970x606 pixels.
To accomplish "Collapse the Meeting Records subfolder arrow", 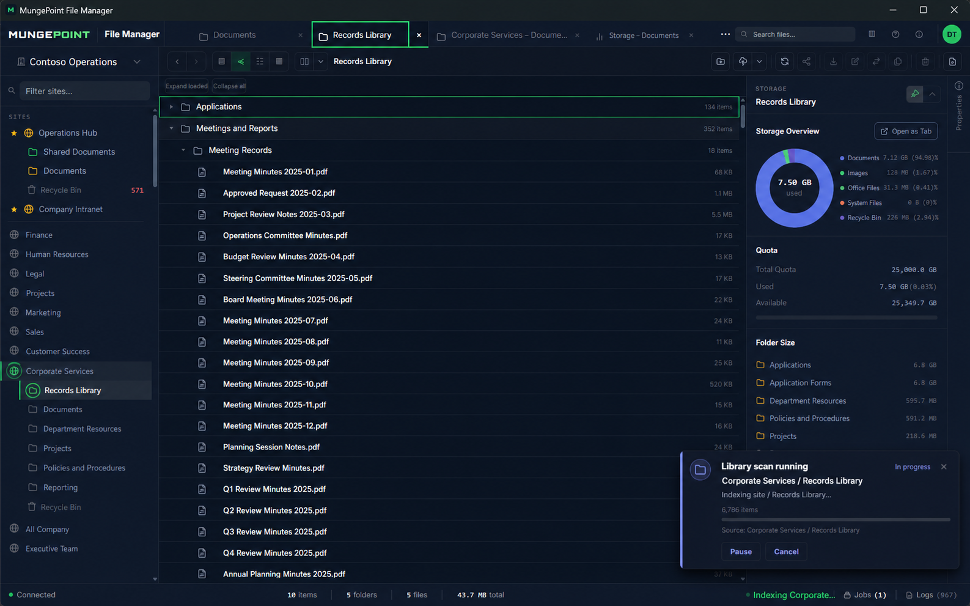I will 183,150.
